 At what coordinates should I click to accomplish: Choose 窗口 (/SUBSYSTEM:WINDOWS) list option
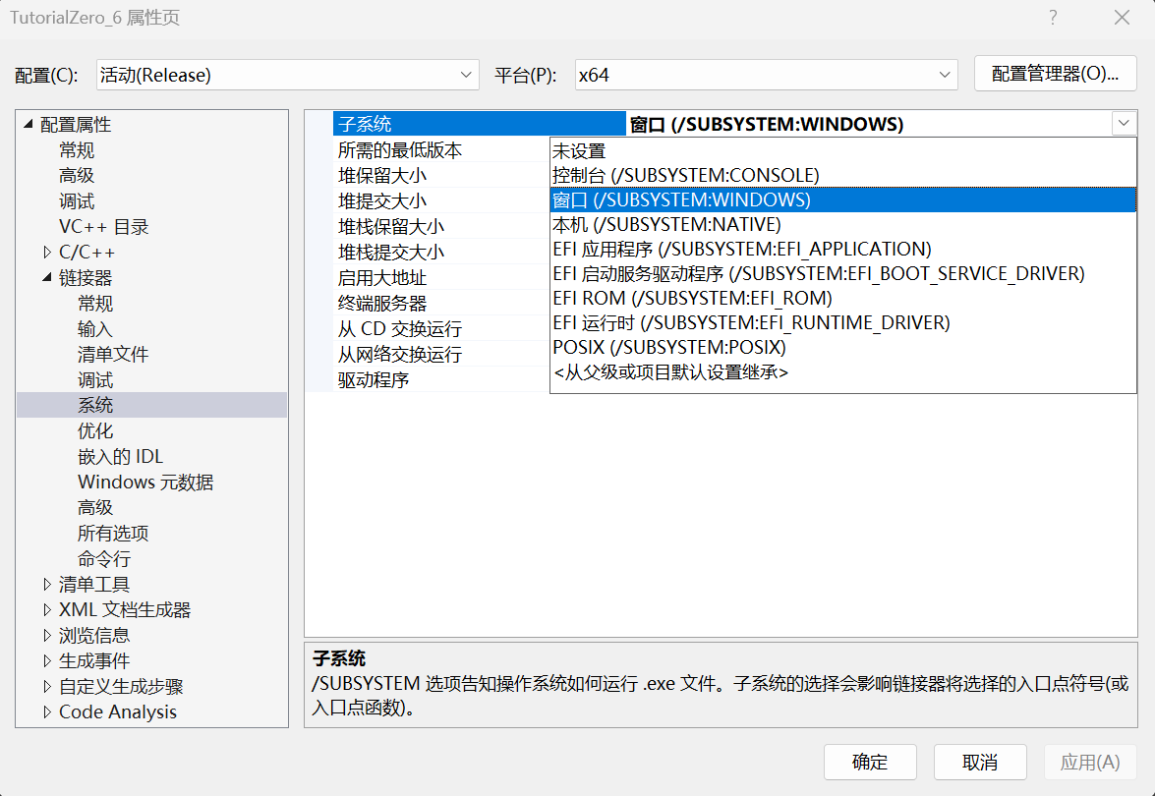(842, 199)
